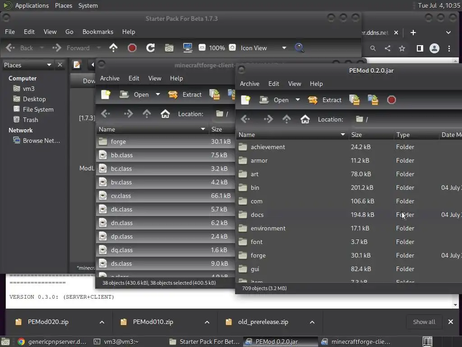The image size is (462, 347).
Task: Expand the Forward history dropdown arrow
Action: (99, 48)
